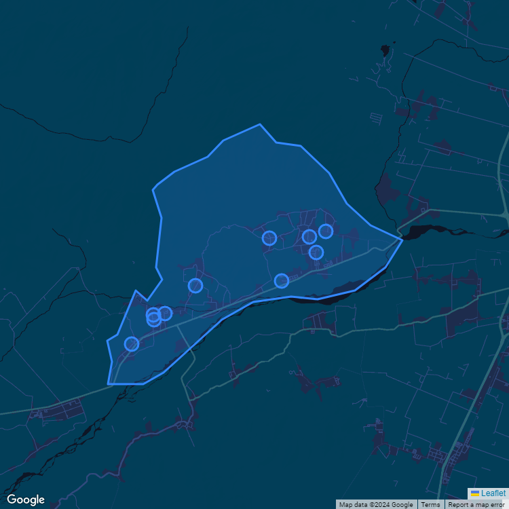Click right-hand circle of the overlapping western trio

(165, 314)
